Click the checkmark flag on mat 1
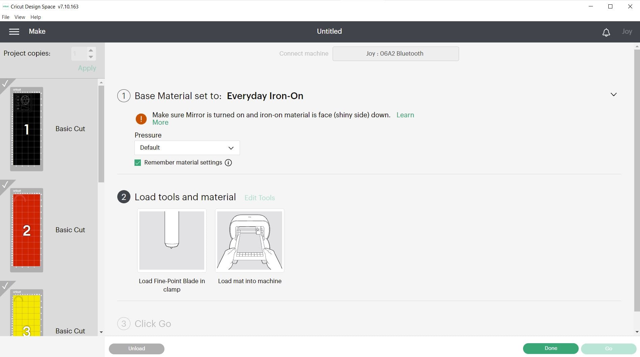This screenshot has height=357, width=640. (5, 83)
